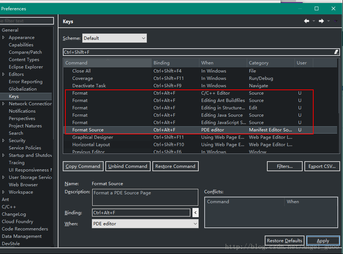The height and width of the screenshot is (254, 343).
Task: Expand the User Storage Service node
Action: 3,177
